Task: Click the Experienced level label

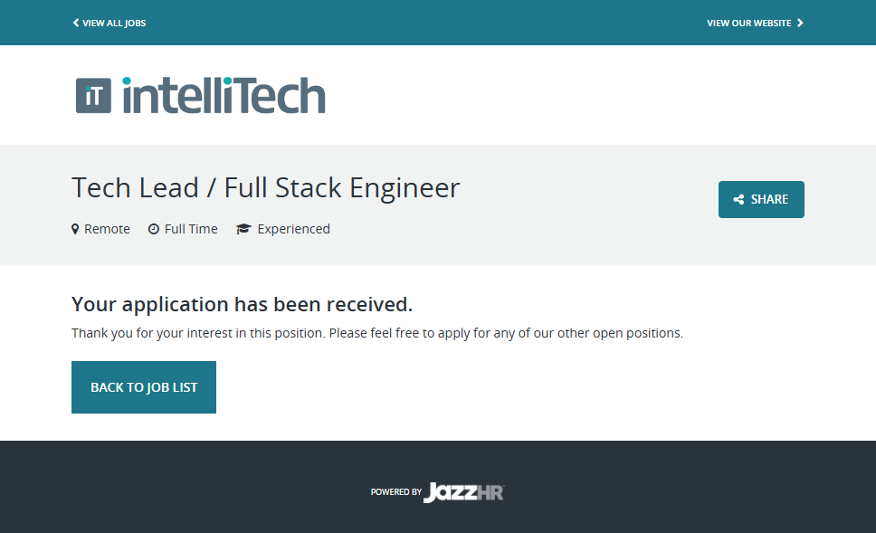Action: 293,229
